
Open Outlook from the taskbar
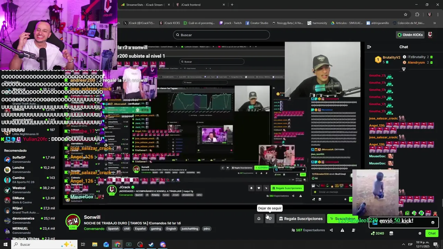(x=106, y=245)
